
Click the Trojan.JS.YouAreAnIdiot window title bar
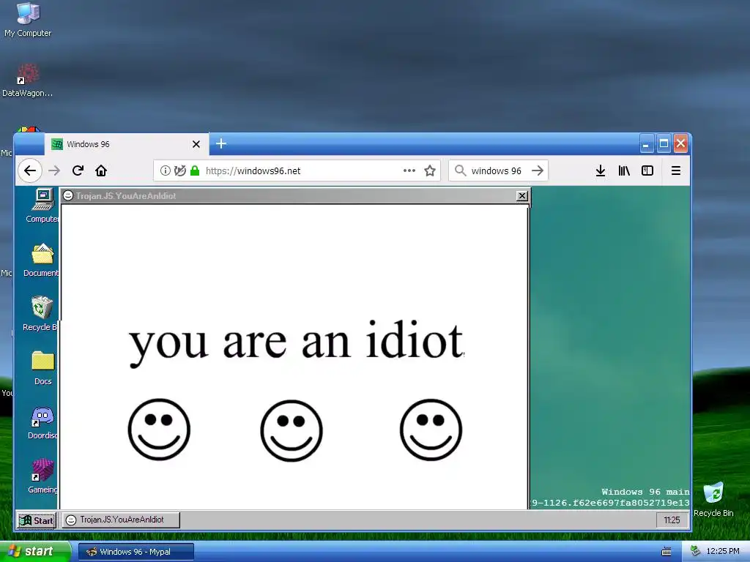point(295,196)
